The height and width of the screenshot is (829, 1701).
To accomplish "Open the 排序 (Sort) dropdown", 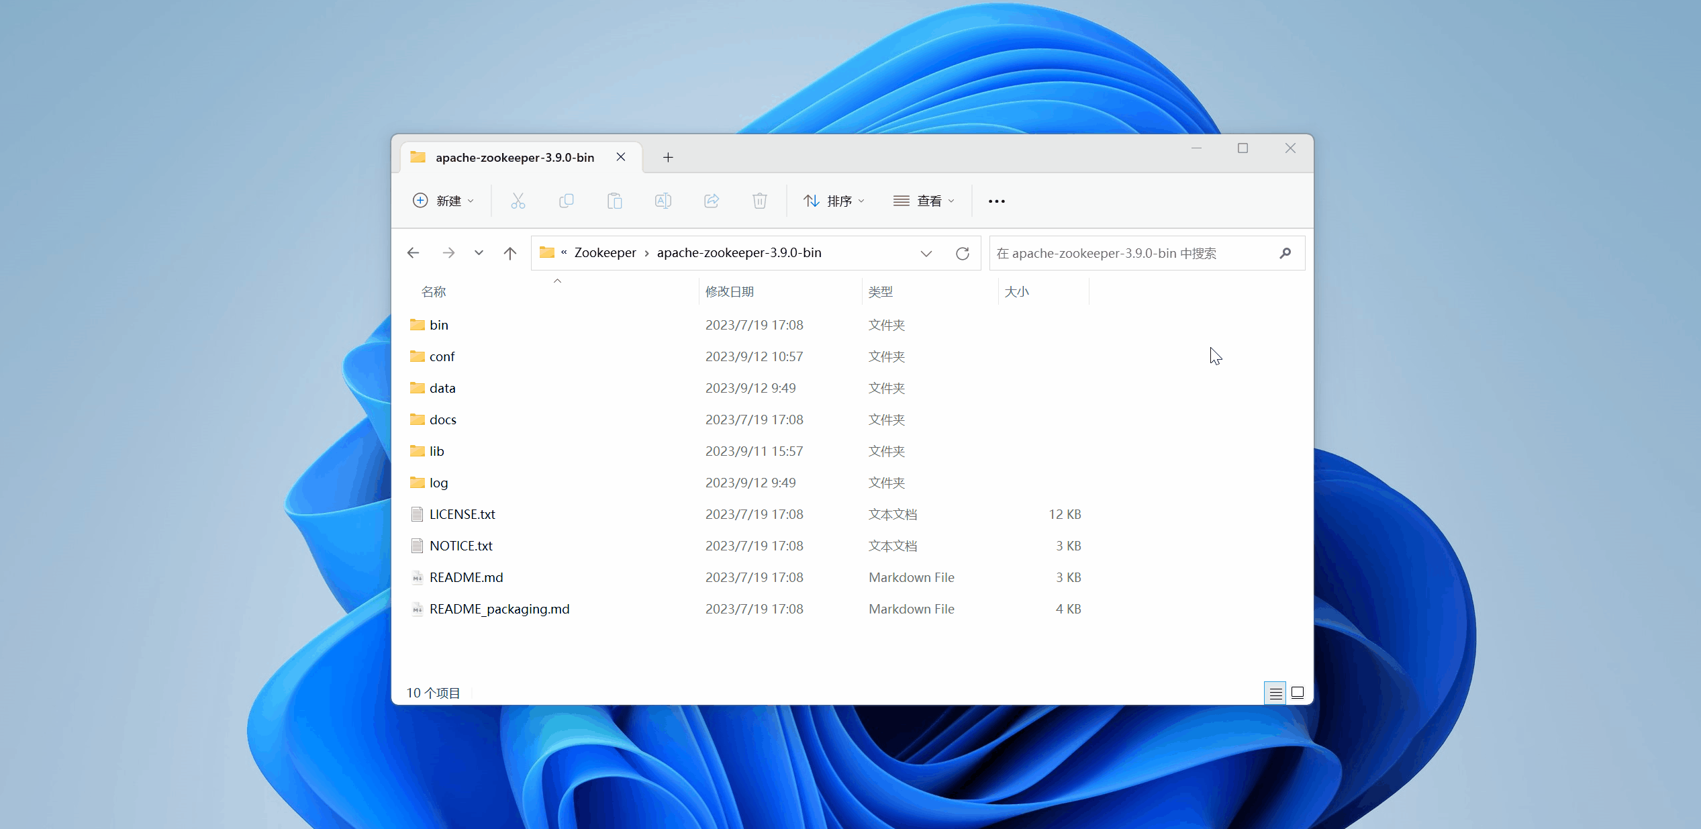I will (834, 201).
